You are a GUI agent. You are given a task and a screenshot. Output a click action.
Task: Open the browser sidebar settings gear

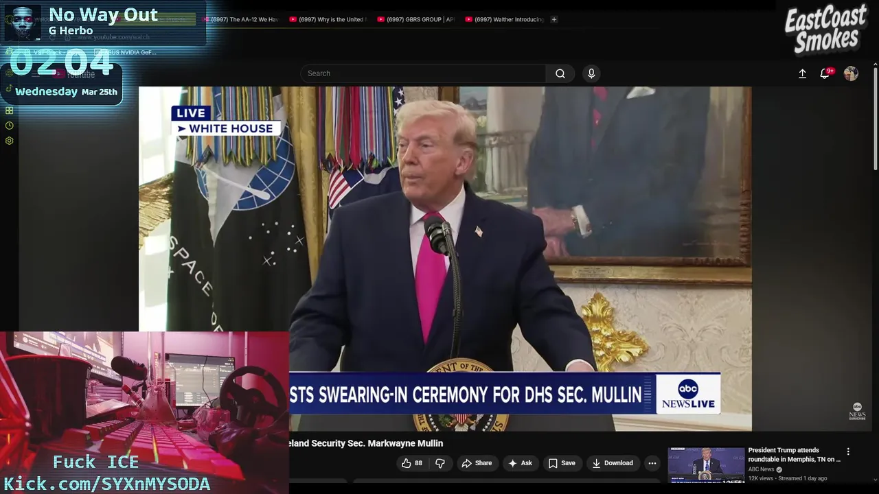pos(10,141)
